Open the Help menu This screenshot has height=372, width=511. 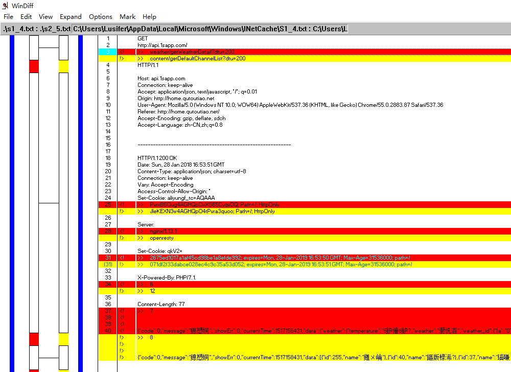(x=150, y=17)
